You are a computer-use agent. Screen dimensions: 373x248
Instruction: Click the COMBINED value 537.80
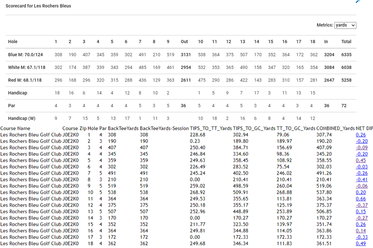click(324, 192)
